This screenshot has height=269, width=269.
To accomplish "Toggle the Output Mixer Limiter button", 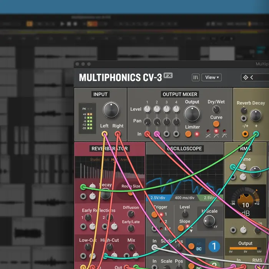I will [188, 134].
